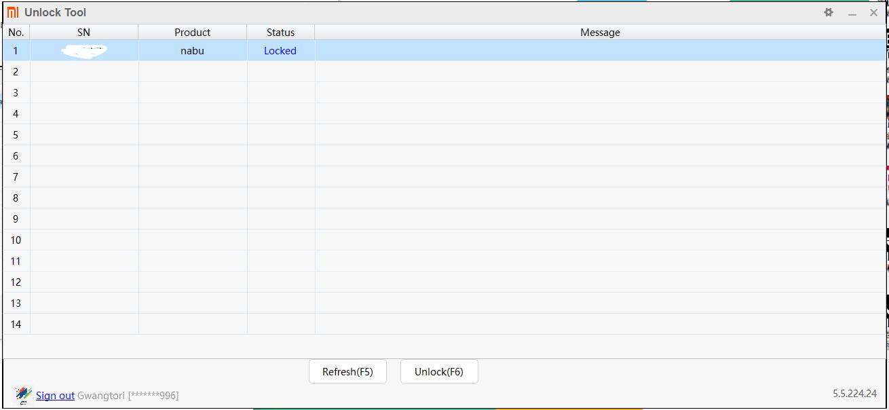The height and width of the screenshot is (410, 889).
Task: Select row number 11
Action: [x=16, y=261]
